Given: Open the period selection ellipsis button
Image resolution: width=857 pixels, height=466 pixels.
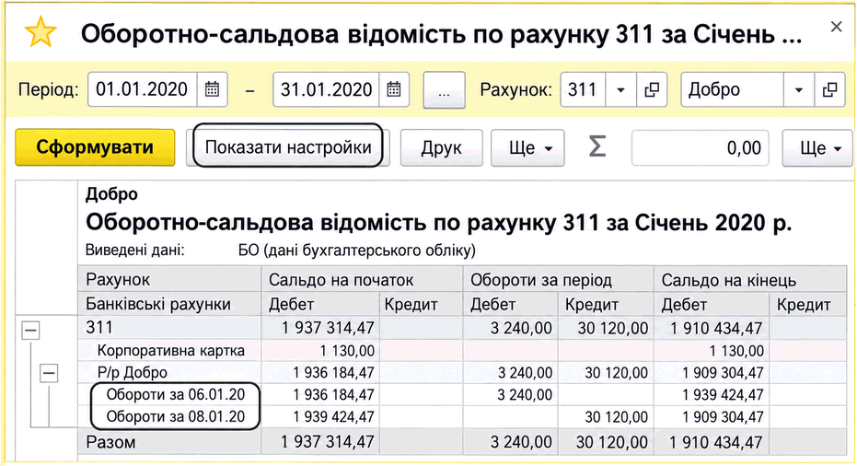Looking at the screenshot, I should (x=444, y=90).
